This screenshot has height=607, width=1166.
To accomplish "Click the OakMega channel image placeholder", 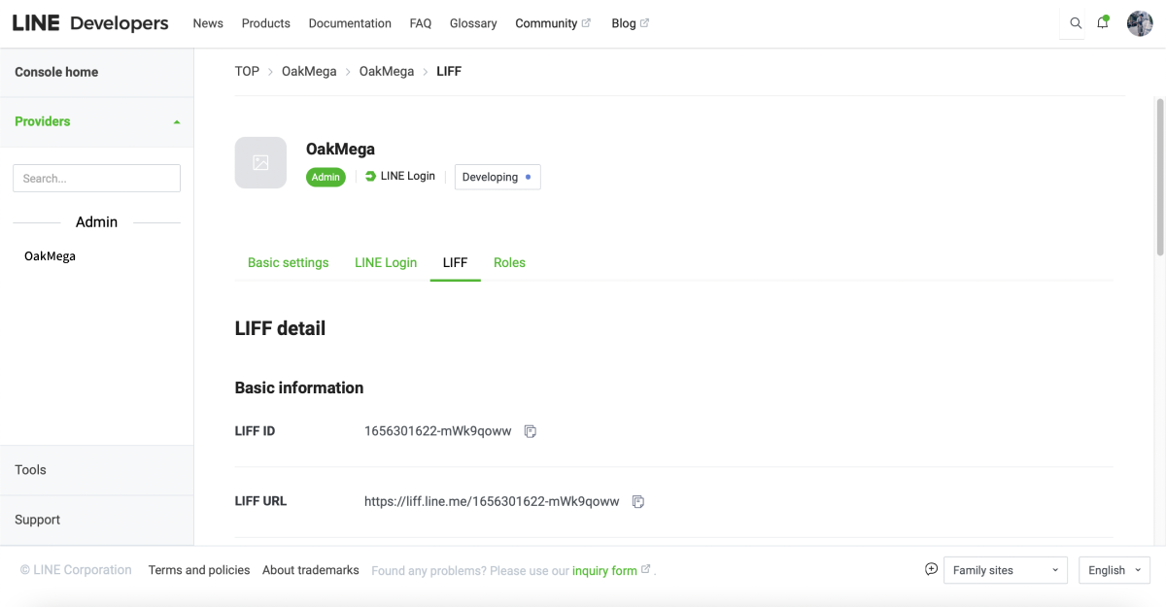I will coord(260,162).
